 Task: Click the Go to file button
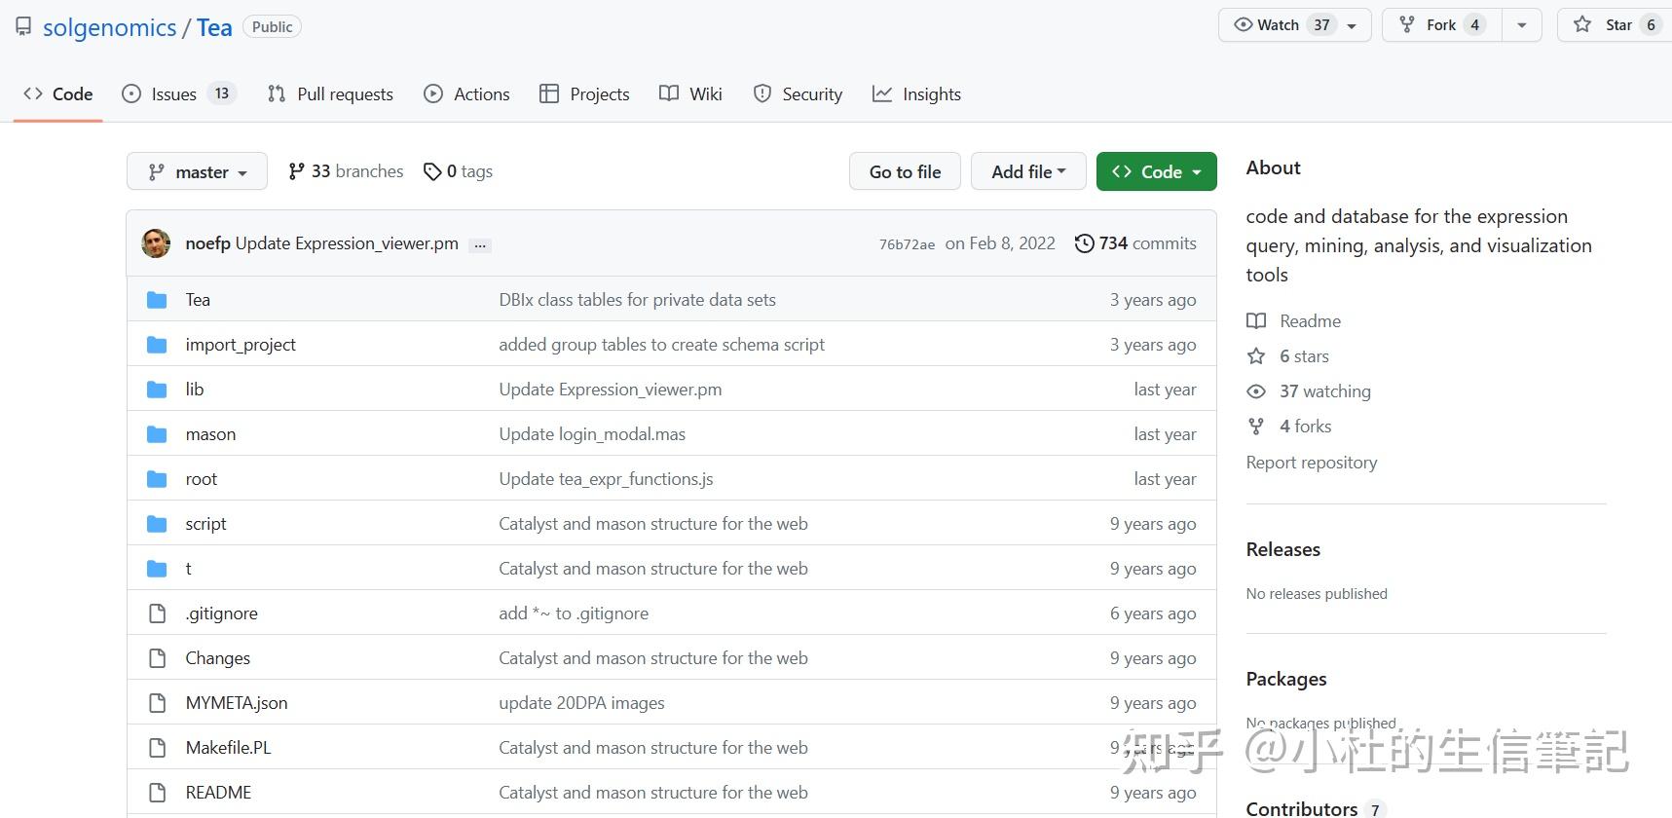[905, 172]
